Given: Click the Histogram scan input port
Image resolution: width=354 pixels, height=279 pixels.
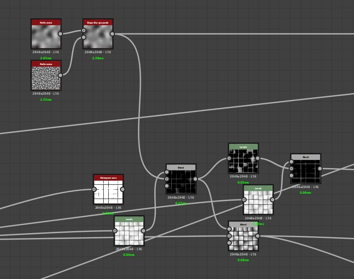Looking at the screenshot, I should click(94, 189).
